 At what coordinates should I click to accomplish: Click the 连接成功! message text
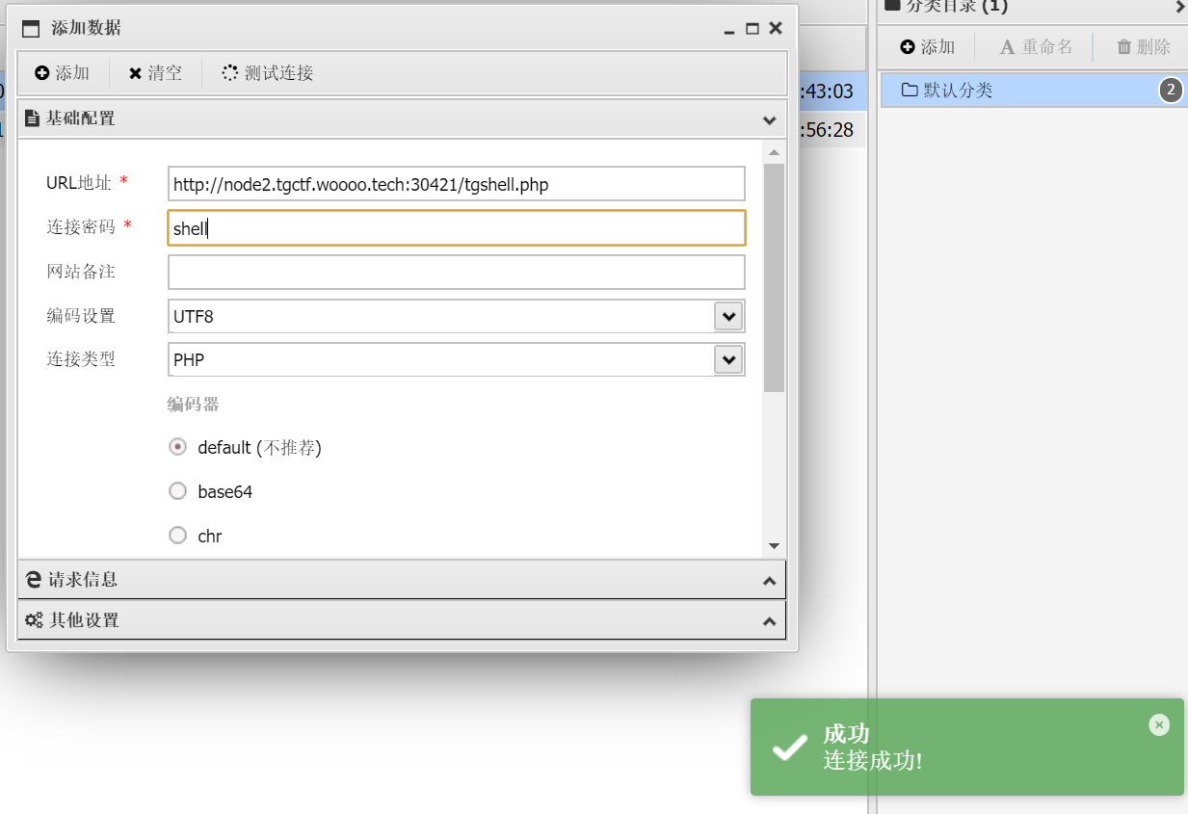coord(873,761)
